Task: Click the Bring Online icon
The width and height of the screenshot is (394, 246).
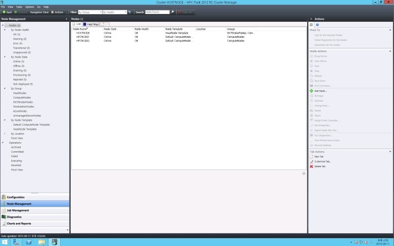Action: [311, 56]
